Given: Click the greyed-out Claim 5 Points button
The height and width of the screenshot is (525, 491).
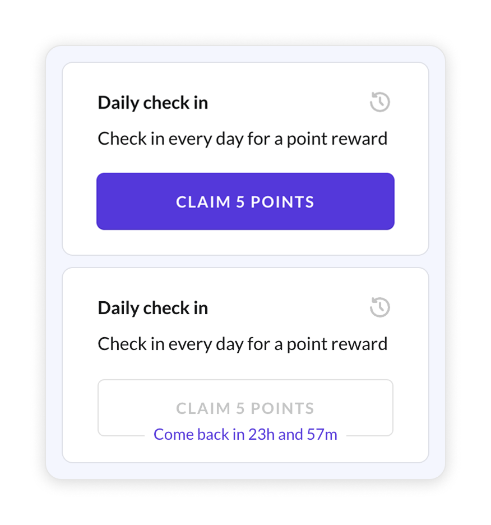Looking at the screenshot, I should pos(245,407).
